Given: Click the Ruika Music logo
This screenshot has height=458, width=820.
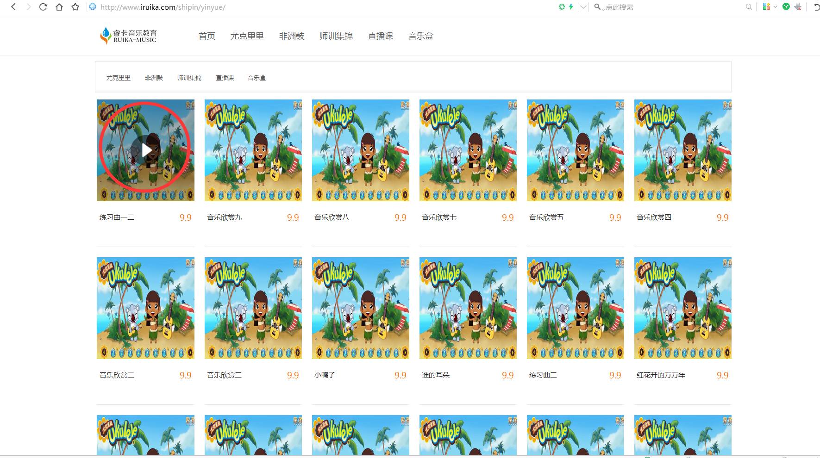Looking at the screenshot, I should pos(128,36).
